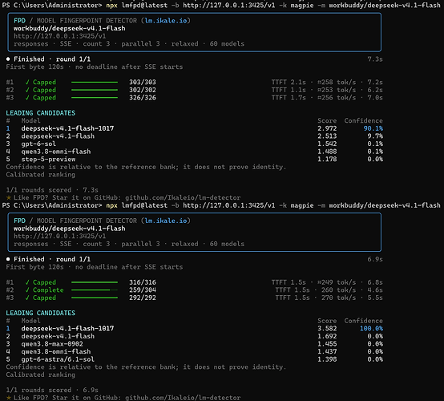Click qwen3.8-omni-flash in the row scoring 1.488
444x401 pixels.
(x=56, y=152)
